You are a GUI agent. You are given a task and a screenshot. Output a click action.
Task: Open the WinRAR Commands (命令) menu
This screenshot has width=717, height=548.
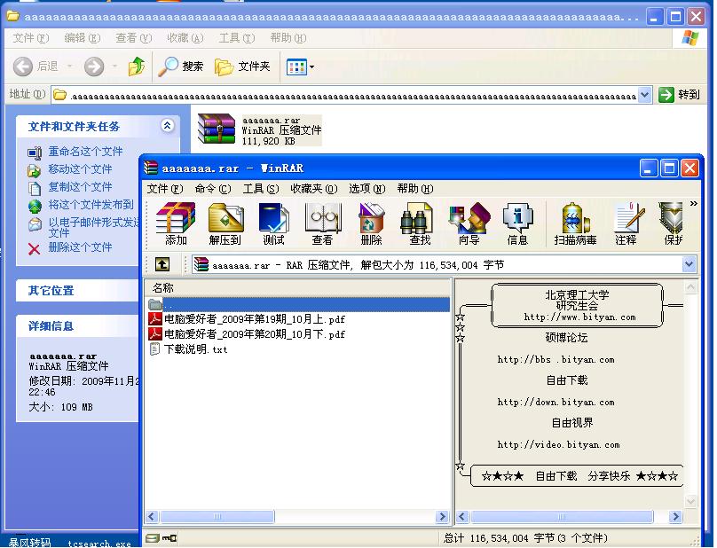(x=213, y=188)
